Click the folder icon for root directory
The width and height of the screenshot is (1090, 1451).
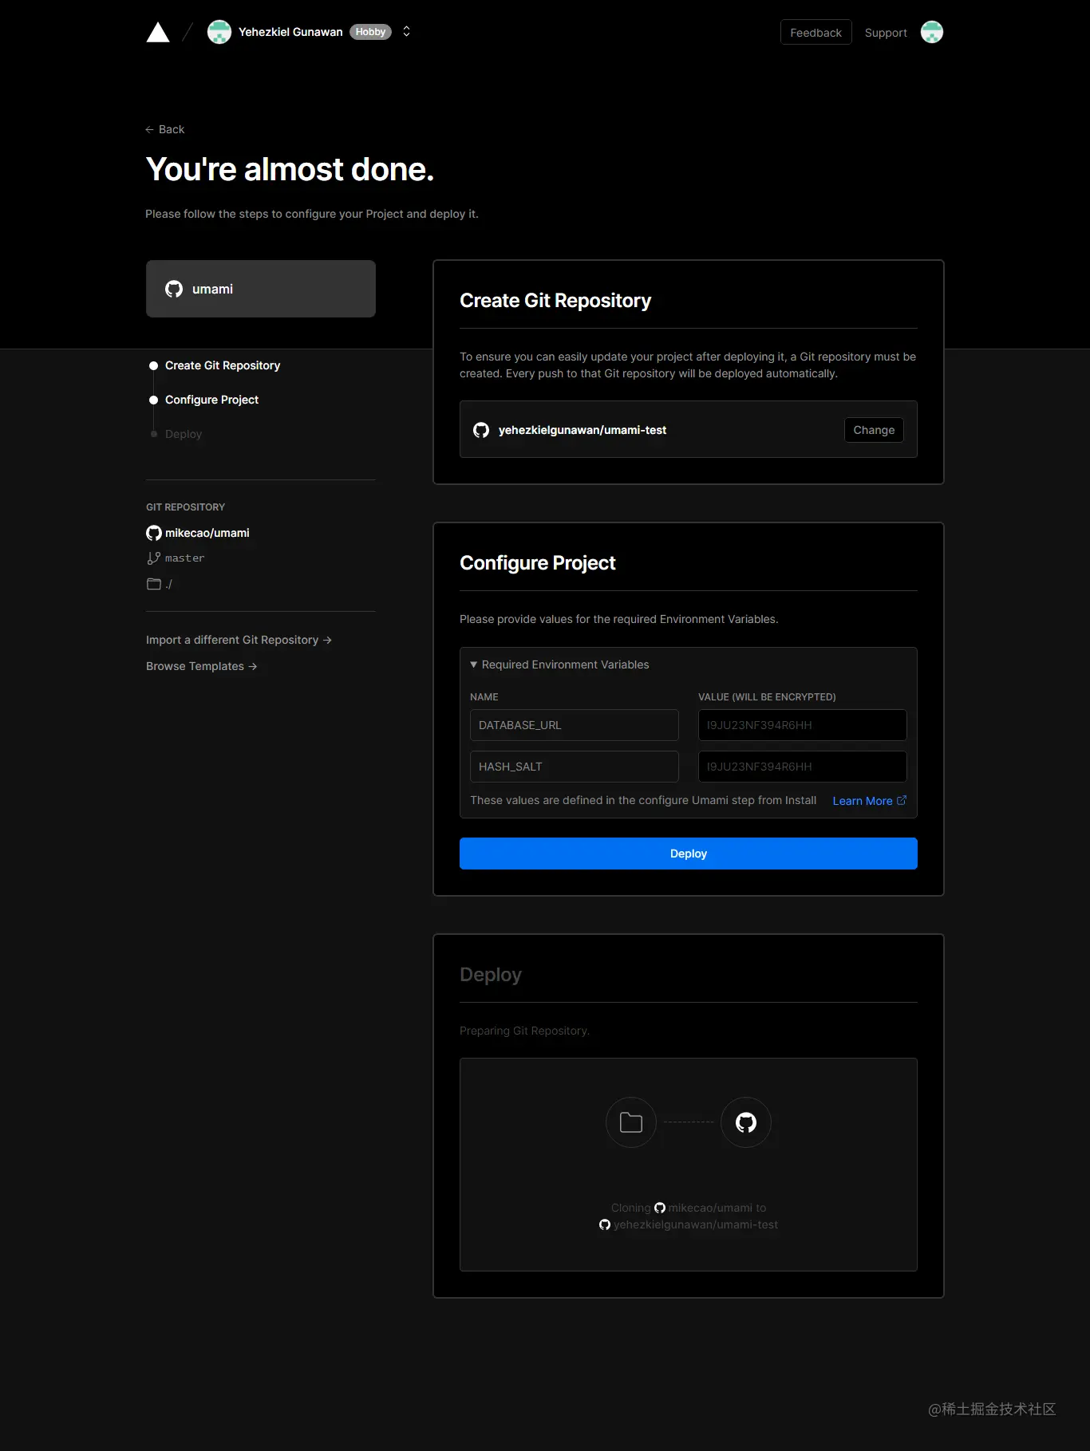click(x=154, y=584)
